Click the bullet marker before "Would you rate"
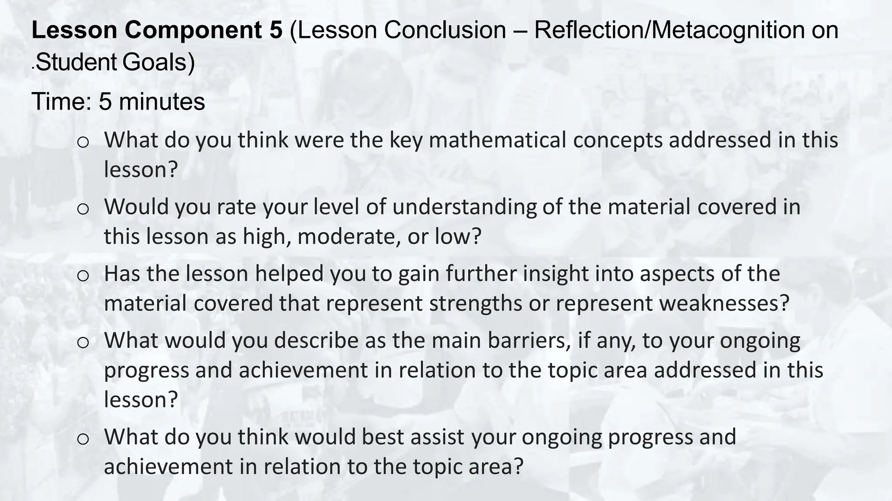This screenshot has width=892, height=501. [83, 208]
